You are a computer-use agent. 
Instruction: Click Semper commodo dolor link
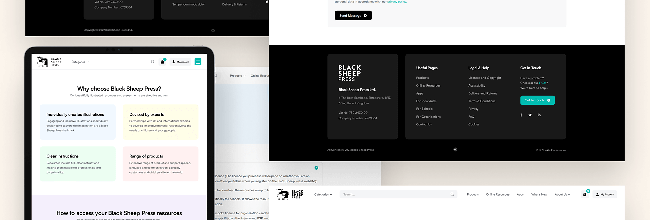[x=189, y=4]
